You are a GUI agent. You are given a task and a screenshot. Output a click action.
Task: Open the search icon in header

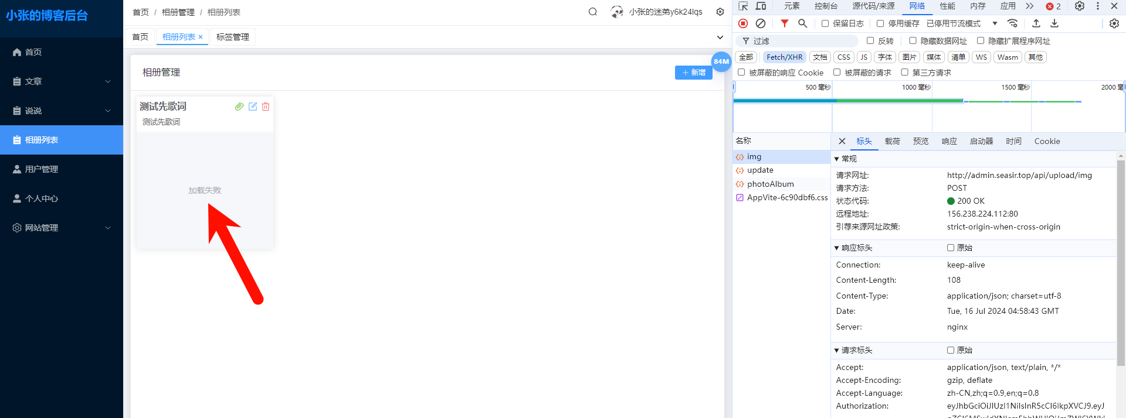(x=593, y=12)
